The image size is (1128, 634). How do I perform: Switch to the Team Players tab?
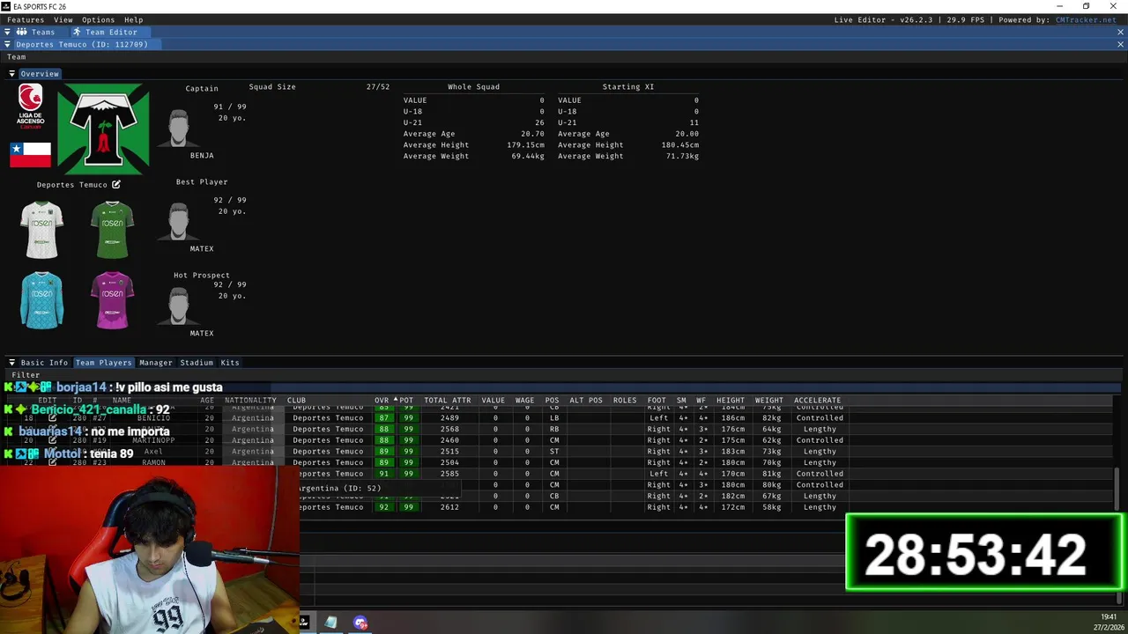click(x=103, y=363)
